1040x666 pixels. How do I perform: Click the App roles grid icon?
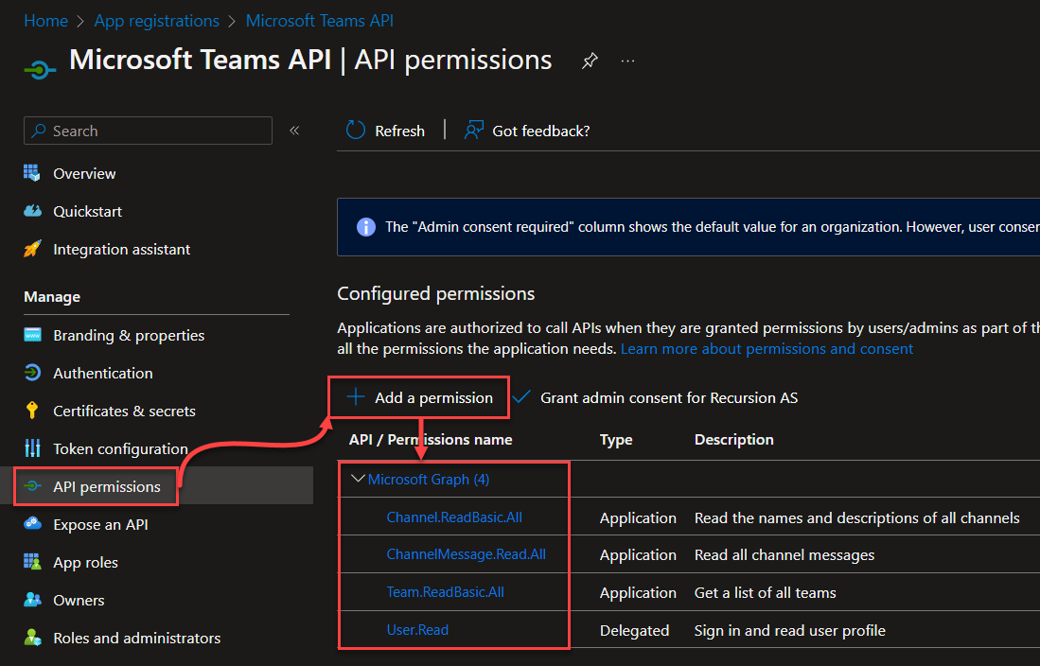coord(34,562)
